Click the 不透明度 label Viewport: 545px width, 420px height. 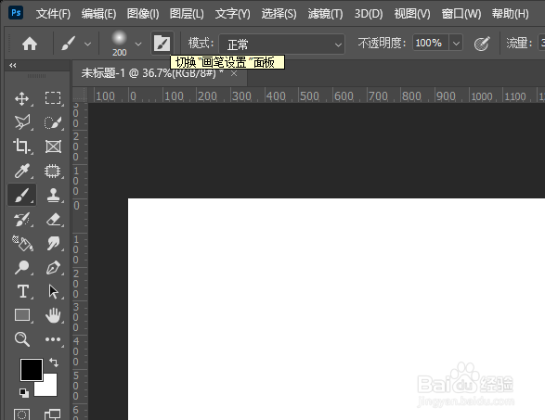382,44
